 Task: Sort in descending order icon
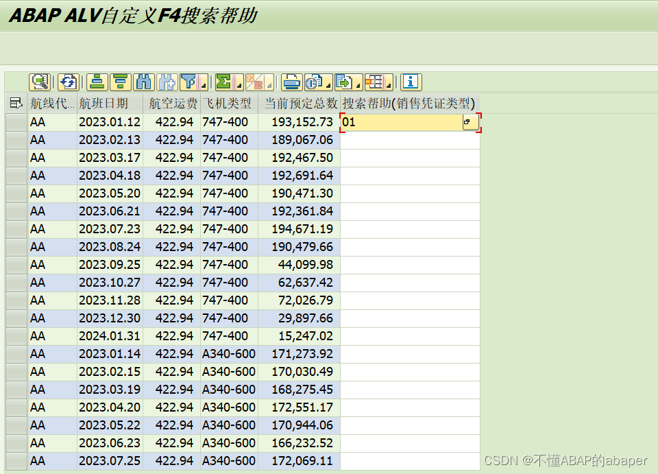(x=121, y=82)
